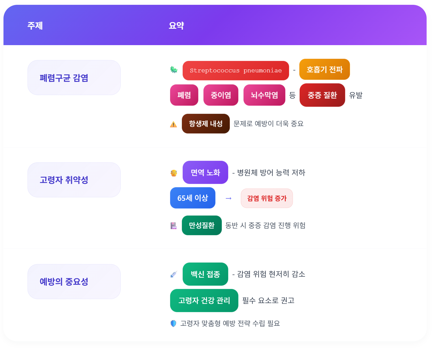Click the hospital building icon
The height and width of the screenshot is (349, 432).
174,226
